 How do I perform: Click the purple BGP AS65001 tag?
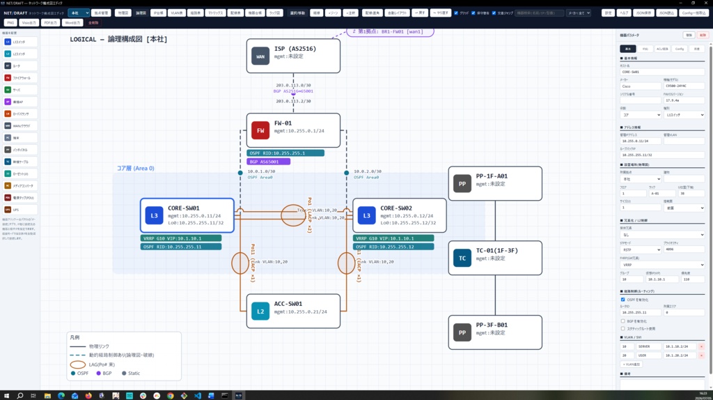click(268, 162)
